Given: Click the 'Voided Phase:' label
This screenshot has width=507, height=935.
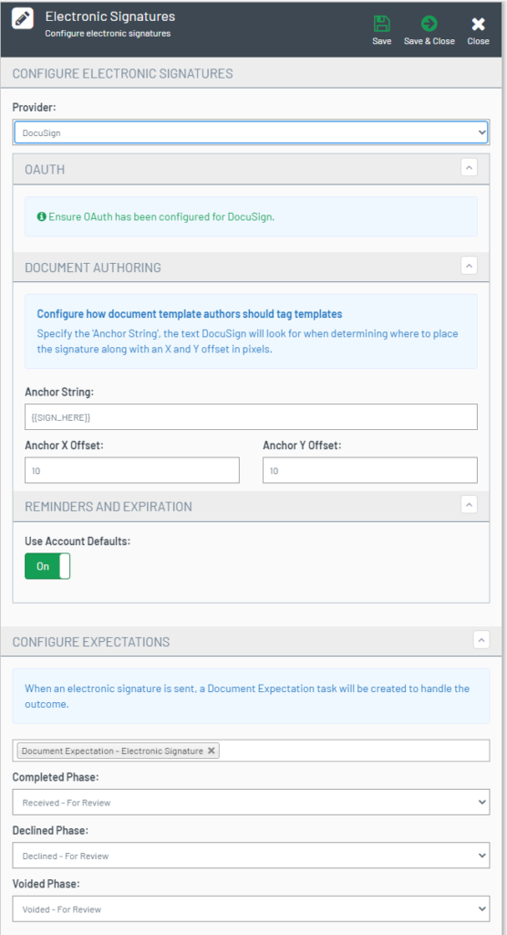Looking at the screenshot, I should coord(47,884).
